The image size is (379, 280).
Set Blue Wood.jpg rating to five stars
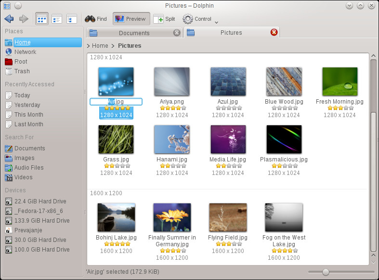[x=295, y=108]
